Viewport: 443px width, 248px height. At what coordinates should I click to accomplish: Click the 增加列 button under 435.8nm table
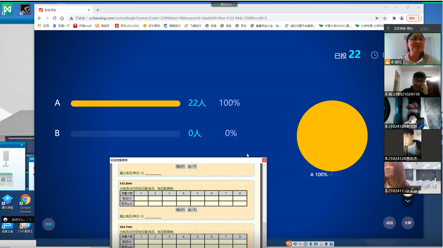click(180, 210)
